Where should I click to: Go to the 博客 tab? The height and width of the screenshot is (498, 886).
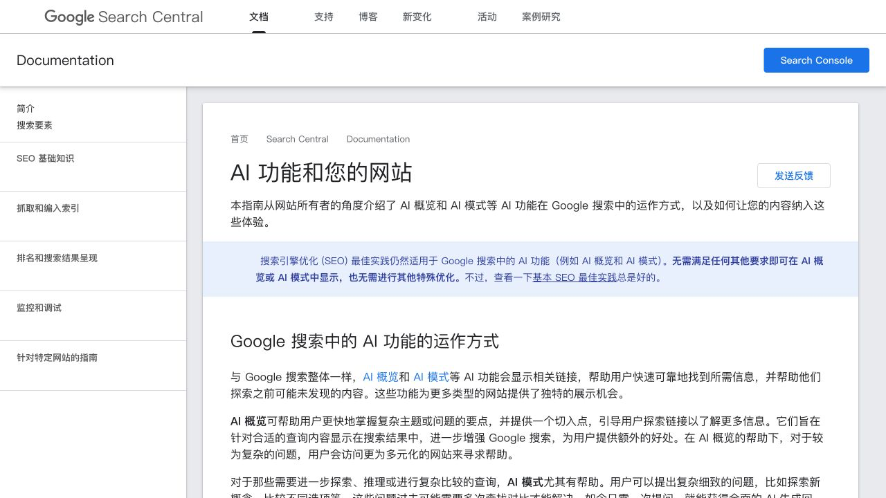click(368, 17)
